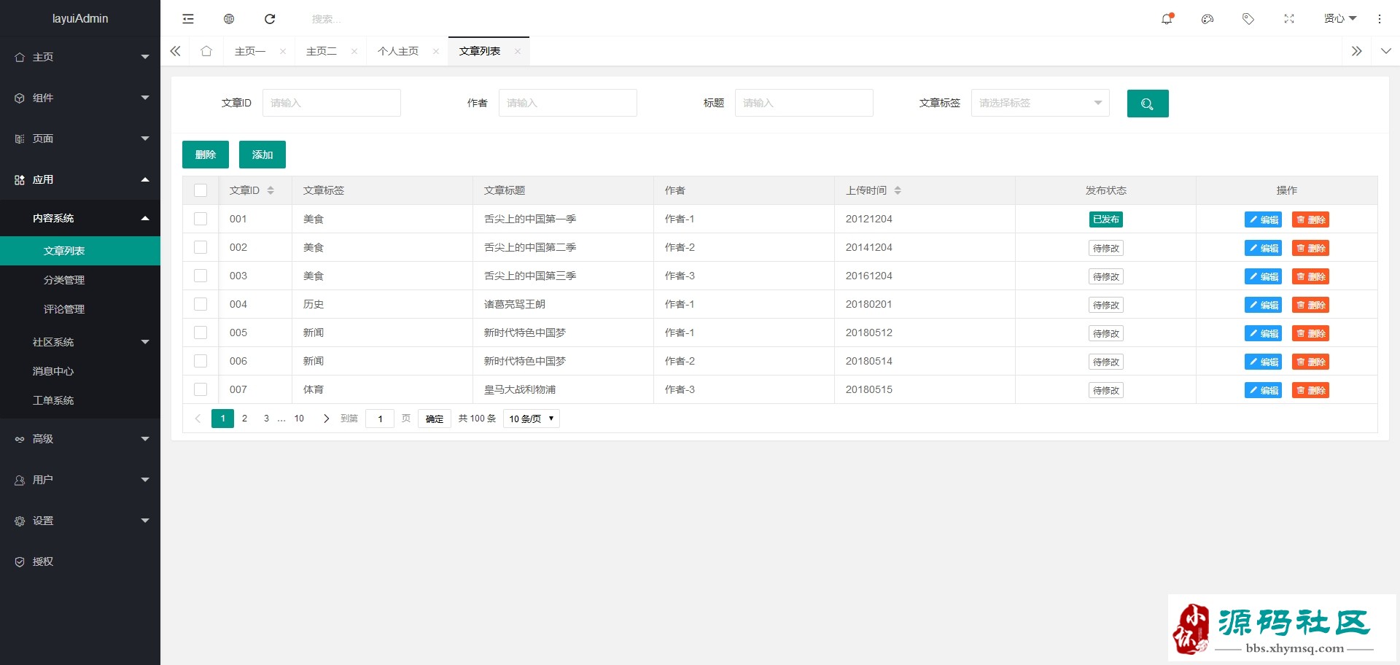Click the green search magnifier button
The width and height of the screenshot is (1400, 665).
1148,104
